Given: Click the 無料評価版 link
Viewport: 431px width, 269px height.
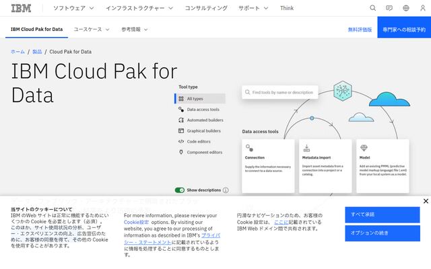Looking at the screenshot, I should pos(360,30).
